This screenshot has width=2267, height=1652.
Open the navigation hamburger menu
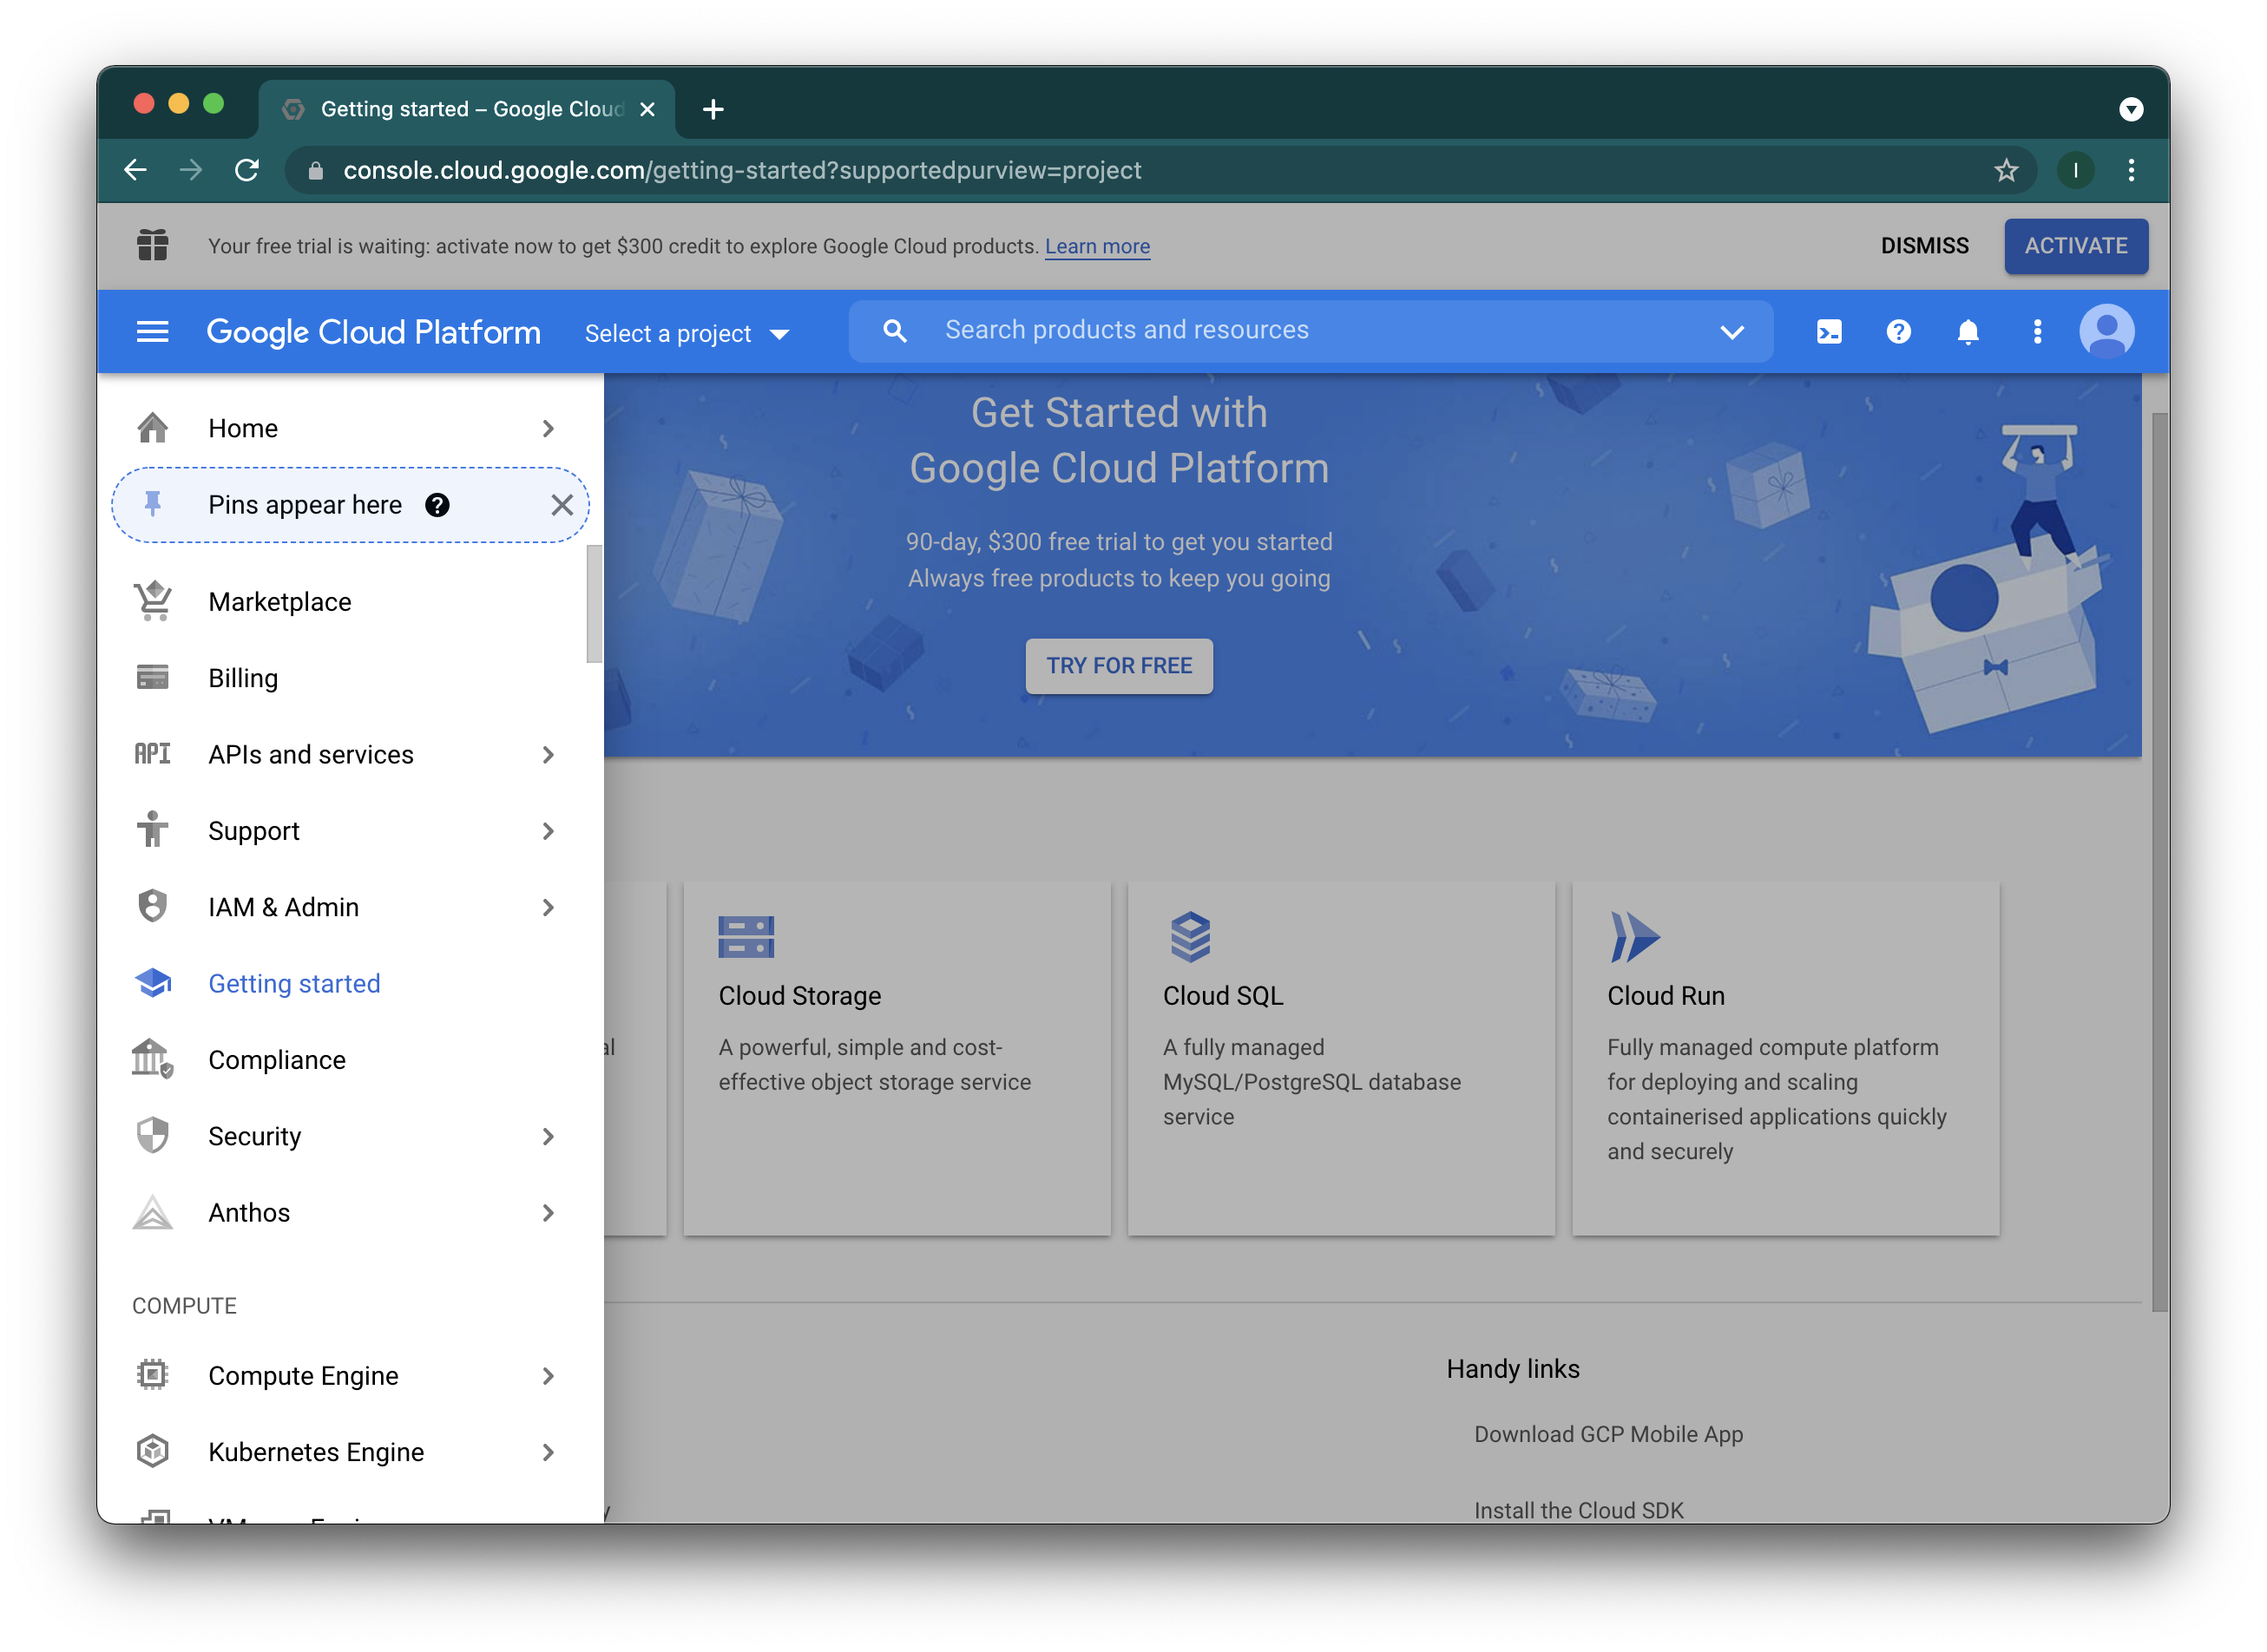coord(152,331)
